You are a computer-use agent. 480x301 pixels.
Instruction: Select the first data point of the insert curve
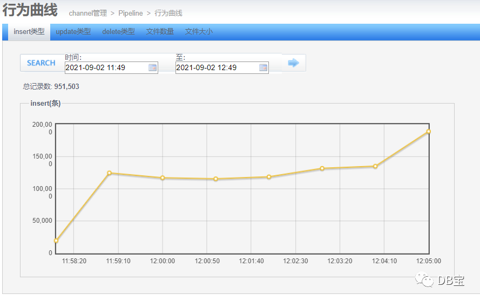[56, 241]
